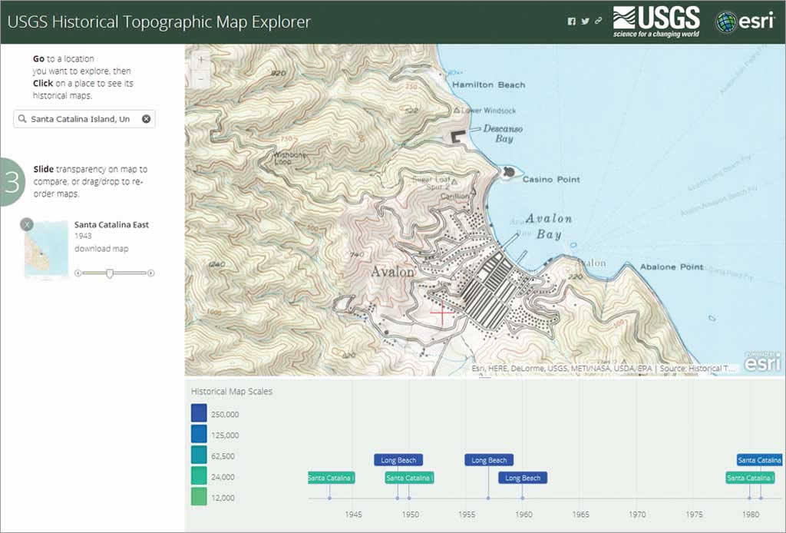The image size is (786, 533).
Task: Select the 24,000 scale swatch
Action: (199, 476)
